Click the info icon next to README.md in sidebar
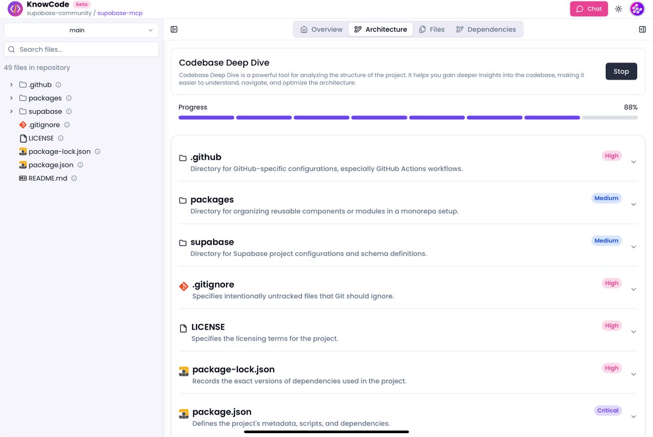653x437 pixels. click(x=74, y=178)
